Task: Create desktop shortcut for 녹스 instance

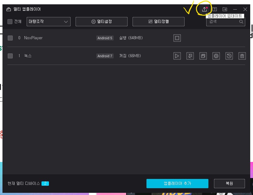Action: coord(190,56)
